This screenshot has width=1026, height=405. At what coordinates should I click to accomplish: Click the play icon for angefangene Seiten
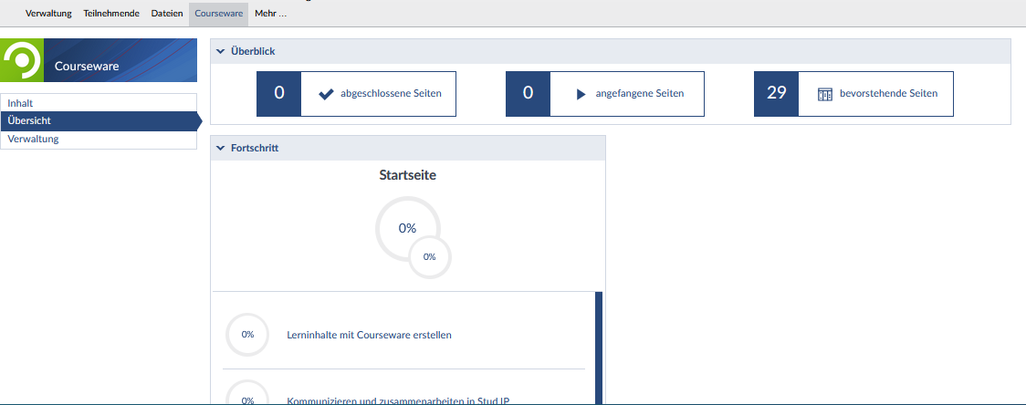coord(581,94)
